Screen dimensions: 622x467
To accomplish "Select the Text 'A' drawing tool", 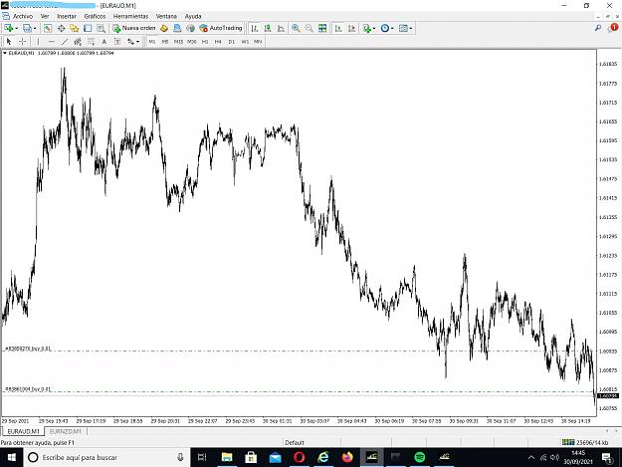I will [104, 41].
